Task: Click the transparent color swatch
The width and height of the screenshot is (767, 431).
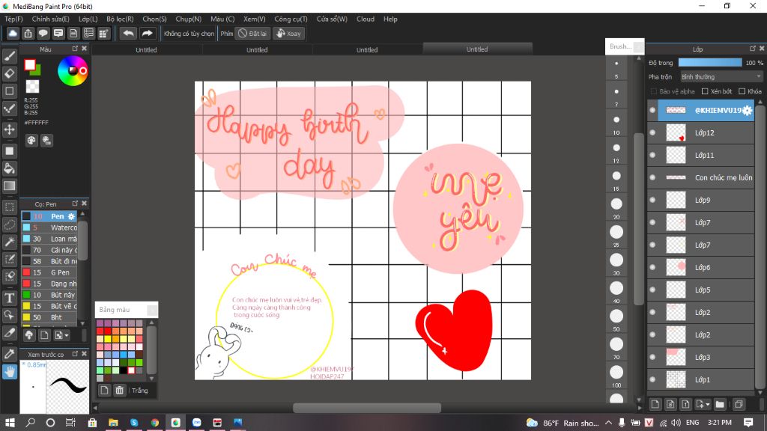Action: pyautogui.click(x=32, y=87)
